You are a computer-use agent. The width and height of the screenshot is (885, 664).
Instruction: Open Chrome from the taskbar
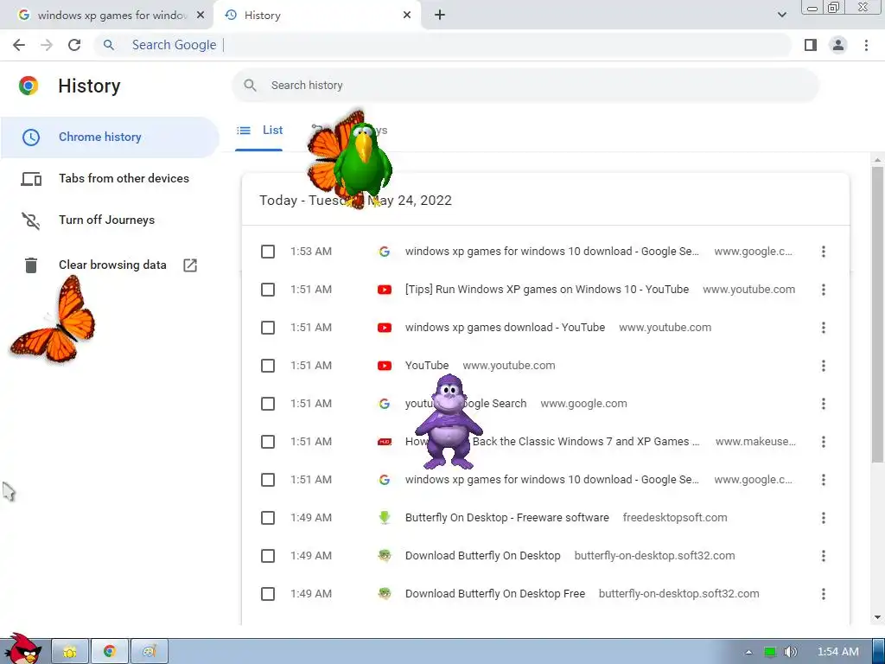[x=110, y=652]
